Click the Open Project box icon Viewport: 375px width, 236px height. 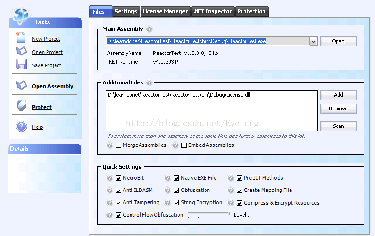tap(21, 51)
